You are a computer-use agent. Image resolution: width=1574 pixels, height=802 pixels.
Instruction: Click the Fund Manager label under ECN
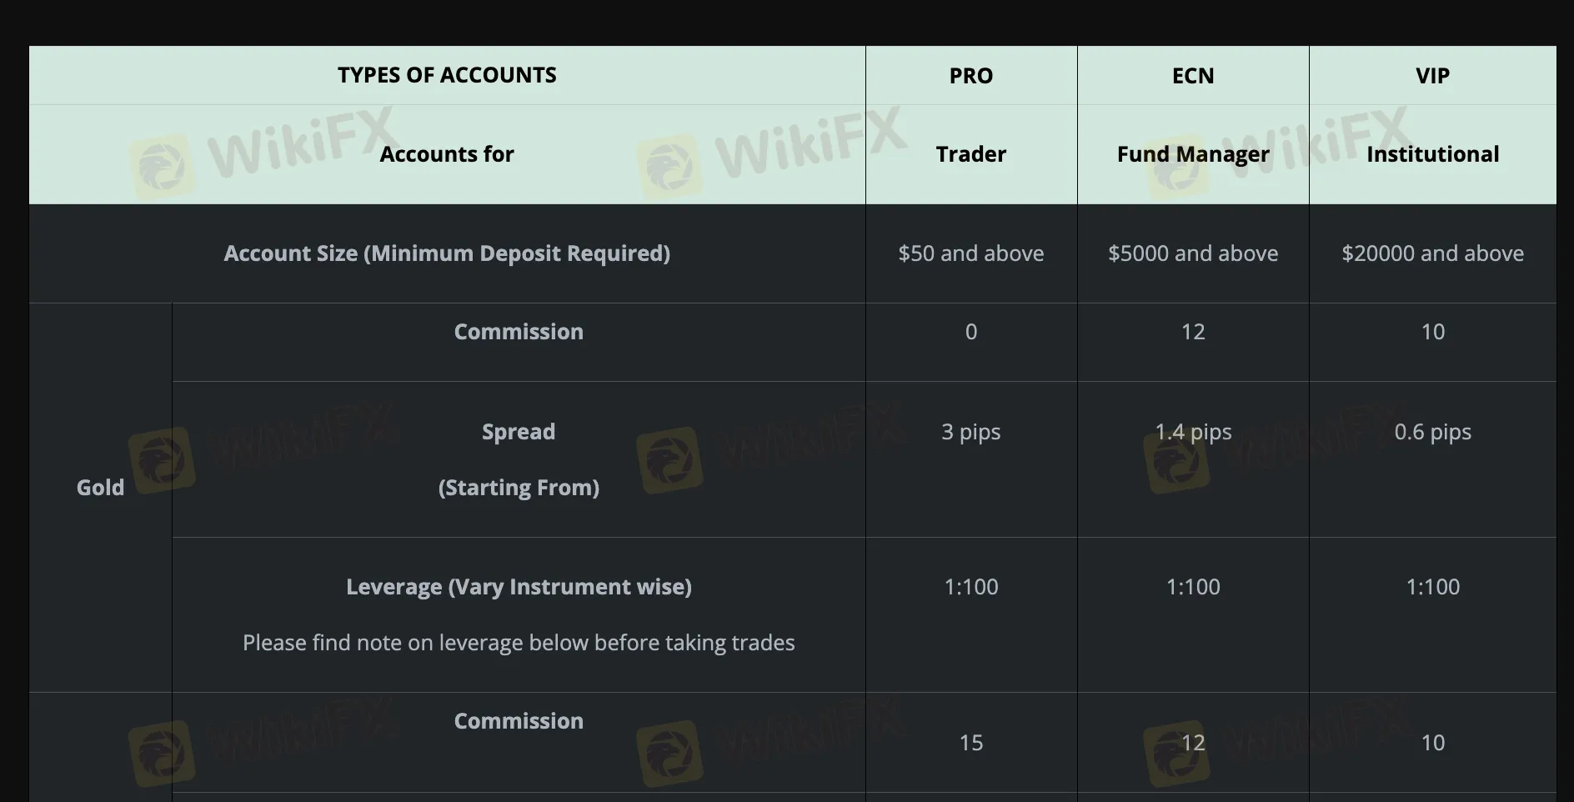1193,154
